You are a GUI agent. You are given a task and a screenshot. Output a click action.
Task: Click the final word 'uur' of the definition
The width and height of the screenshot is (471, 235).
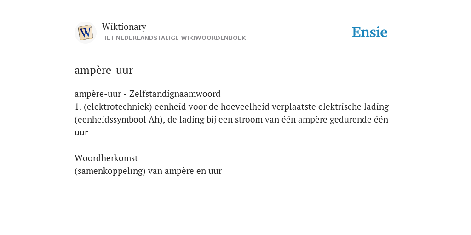pos(81,133)
